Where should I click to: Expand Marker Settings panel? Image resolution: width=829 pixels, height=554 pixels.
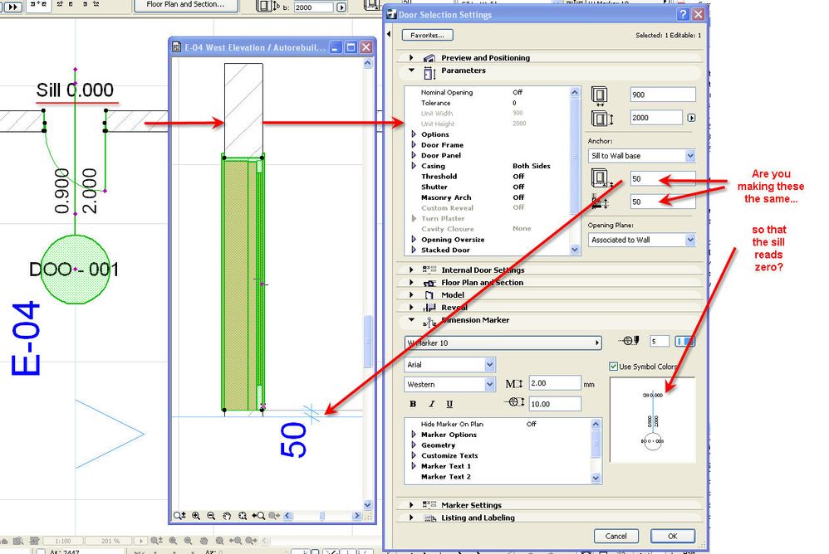411,505
